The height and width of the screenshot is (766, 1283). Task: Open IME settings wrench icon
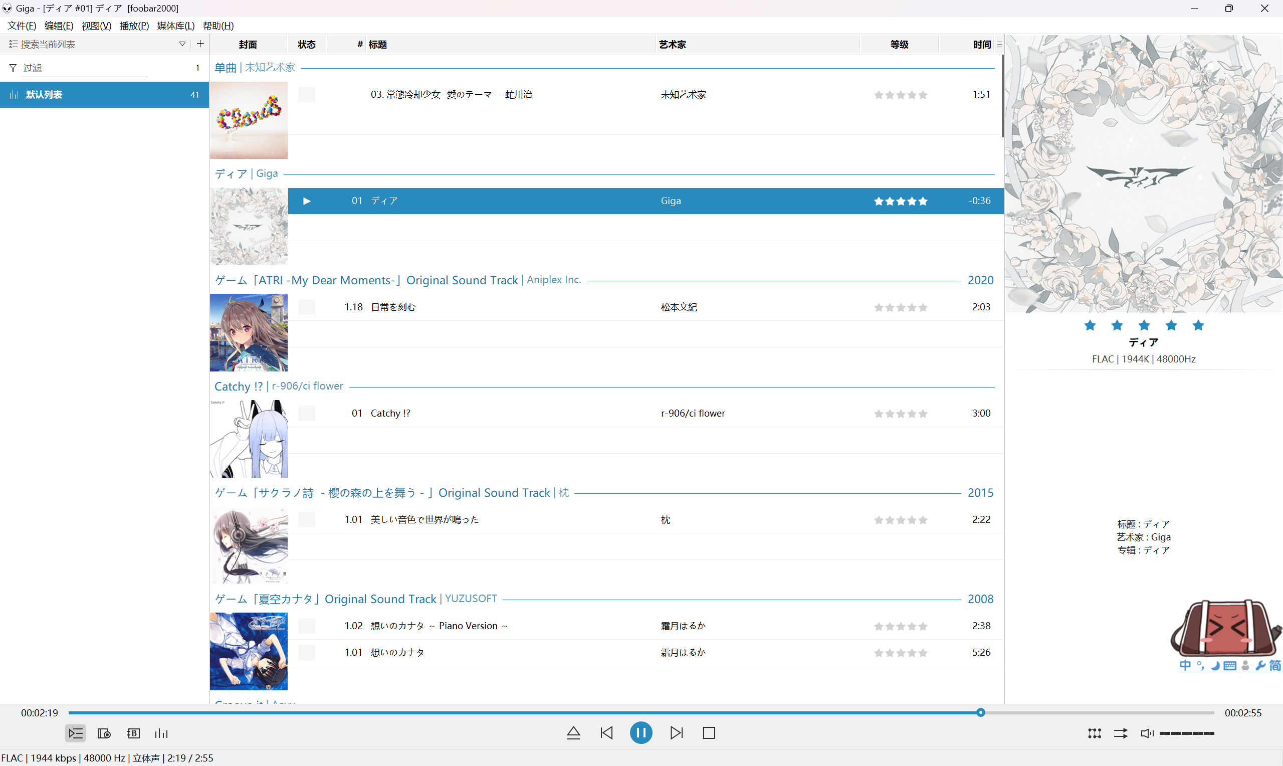1260,665
